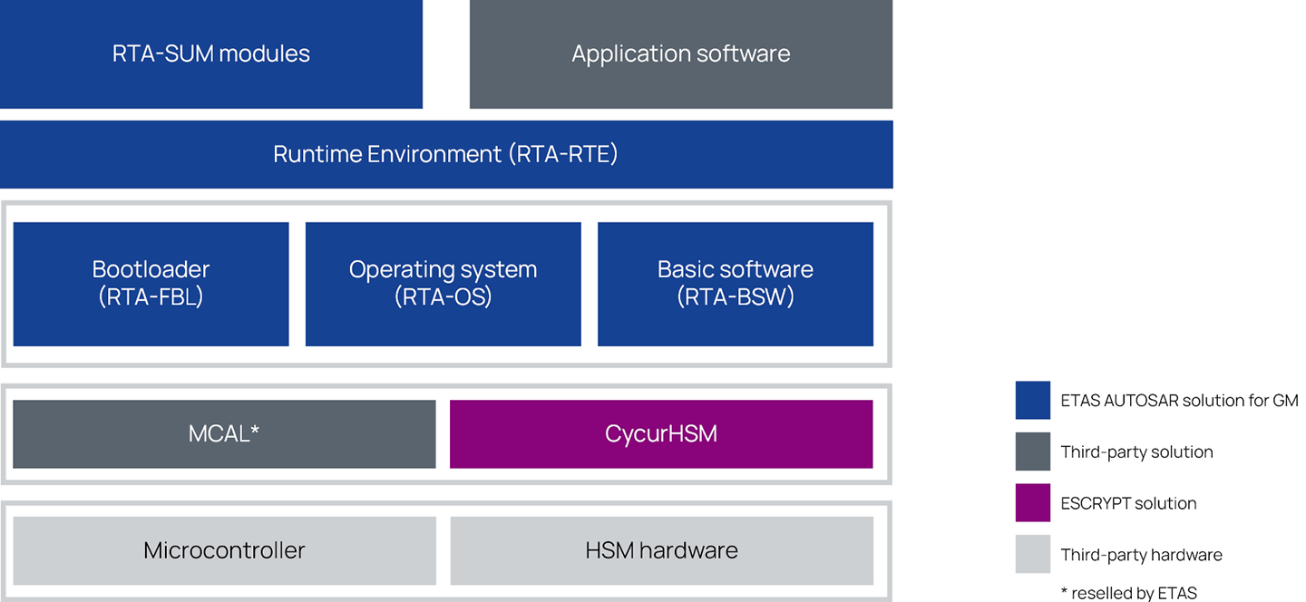Click the 'Third-party solution' legend text
This screenshot has height=602, width=1306.
[x=1136, y=451]
